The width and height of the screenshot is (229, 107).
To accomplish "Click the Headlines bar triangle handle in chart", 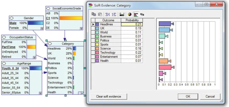I will pyautogui.click(x=172, y=24).
